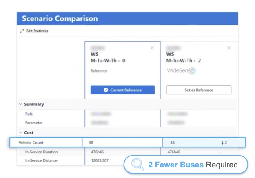This screenshot has height=178, width=255.
Task: Collapse the Summary section
Action: tap(21, 104)
